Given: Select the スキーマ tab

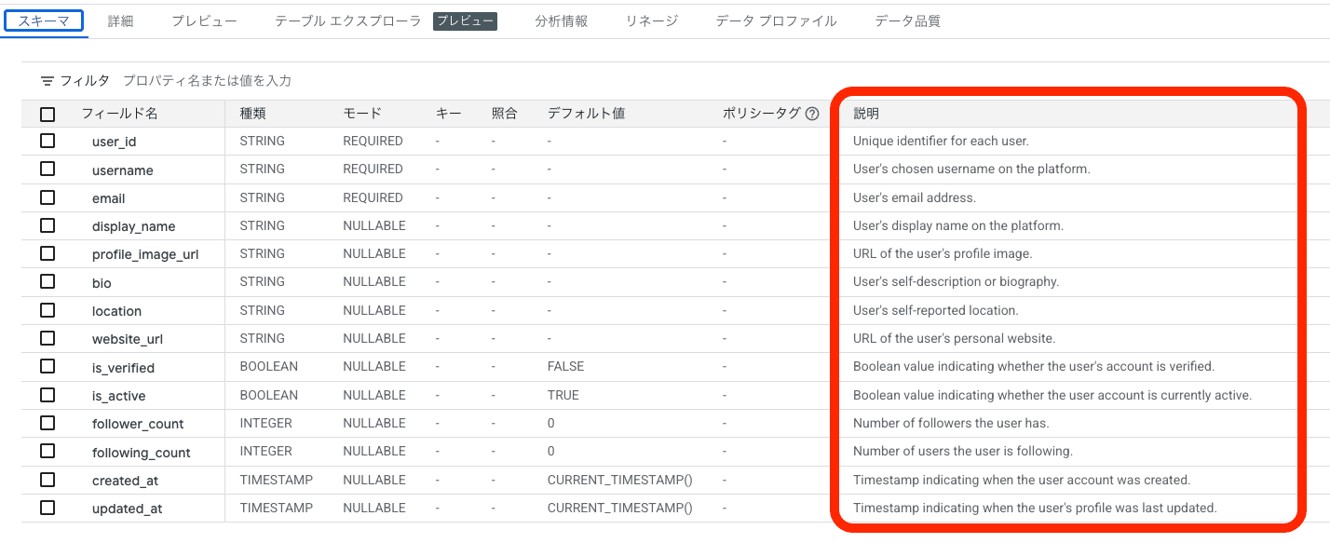Looking at the screenshot, I should (x=43, y=20).
